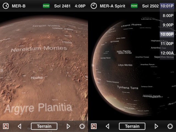Click the red C icon under Argyre Planitia

point(6,126)
